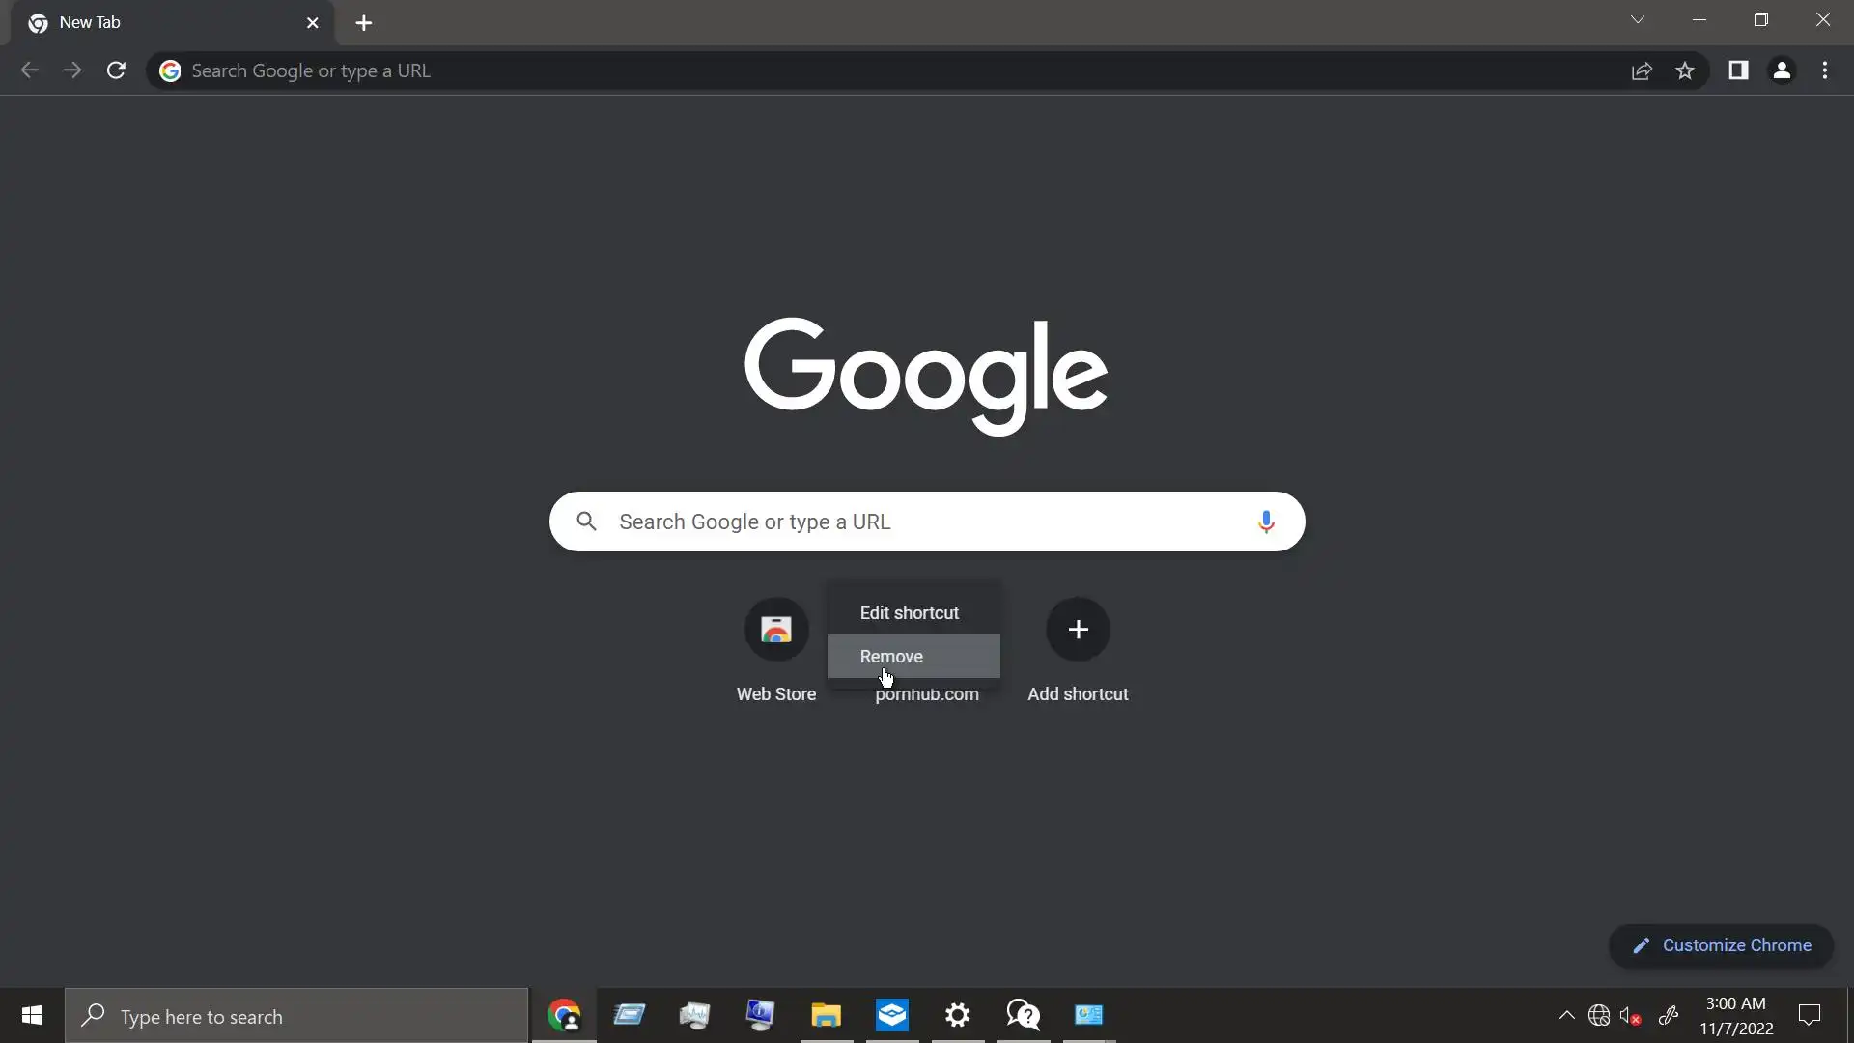Select Edit shortcut menu entry
Viewport: 1854px width, 1043px height.
tap(910, 613)
